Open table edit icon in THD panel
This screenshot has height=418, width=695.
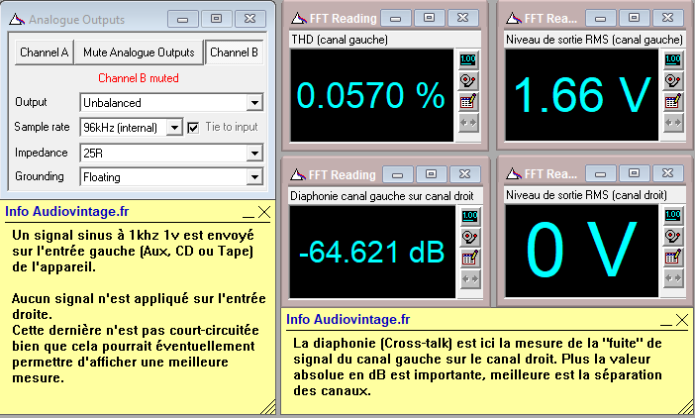[x=467, y=101]
